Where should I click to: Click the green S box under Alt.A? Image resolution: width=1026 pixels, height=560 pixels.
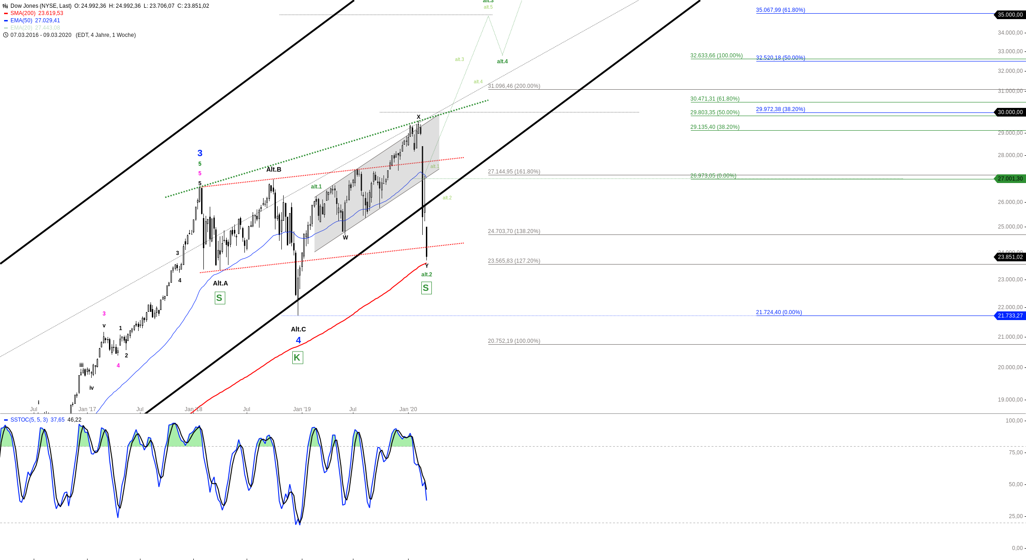219,298
